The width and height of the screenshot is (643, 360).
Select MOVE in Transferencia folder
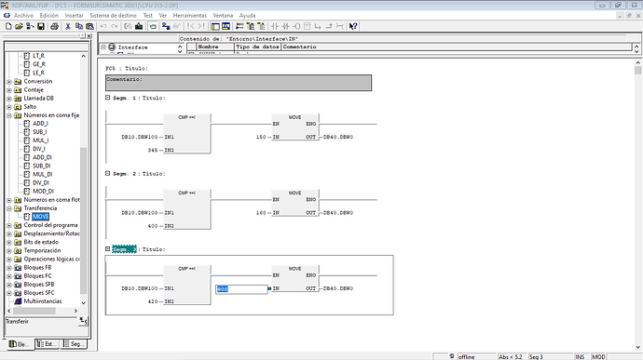(41, 217)
